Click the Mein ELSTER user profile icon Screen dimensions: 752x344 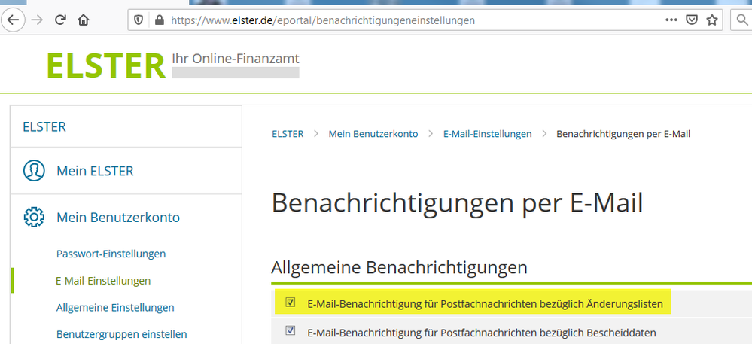34,170
